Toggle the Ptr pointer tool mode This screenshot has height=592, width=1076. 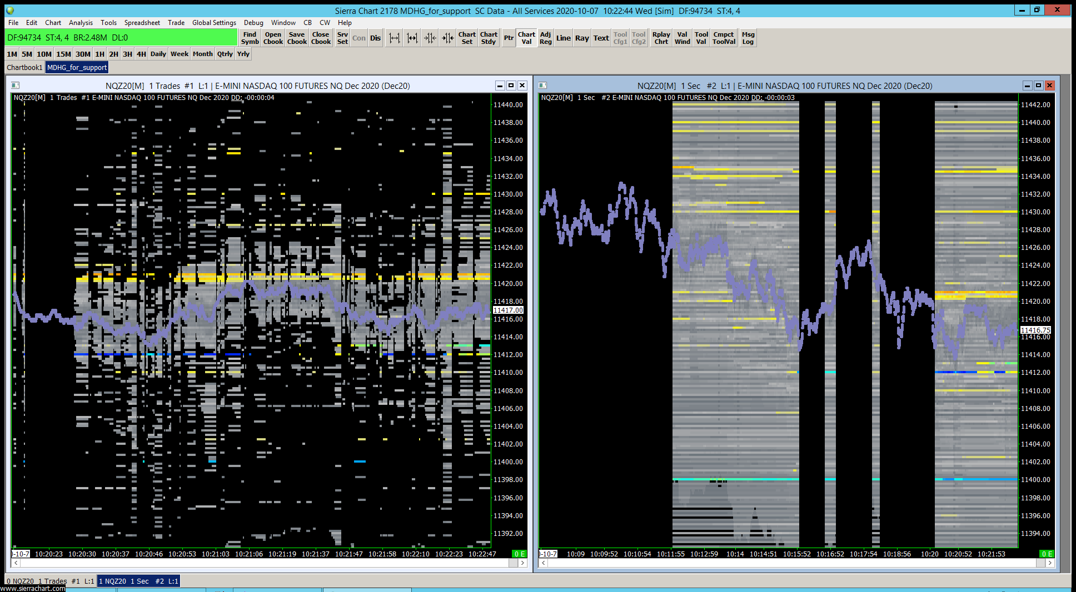(x=508, y=38)
